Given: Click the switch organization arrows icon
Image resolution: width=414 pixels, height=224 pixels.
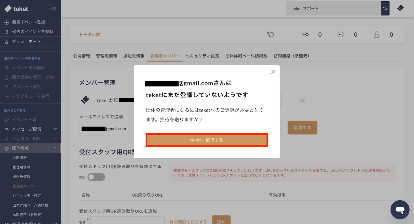Looking at the screenshot, I should (385, 8).
